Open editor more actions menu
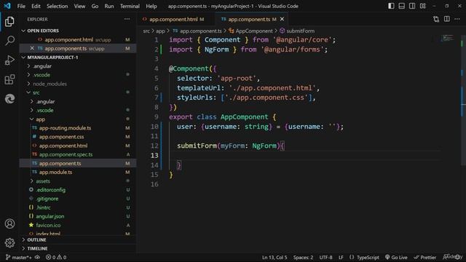Viewport: 466px width, 262px height. tap(457, 19)
